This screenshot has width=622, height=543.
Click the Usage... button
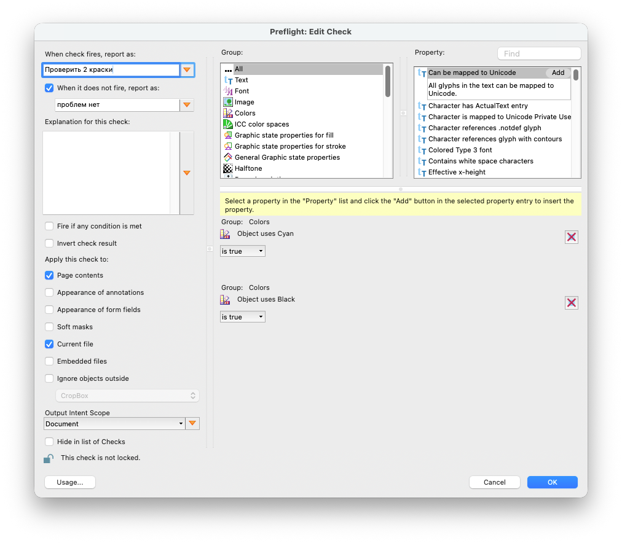(x=70, y=482)
